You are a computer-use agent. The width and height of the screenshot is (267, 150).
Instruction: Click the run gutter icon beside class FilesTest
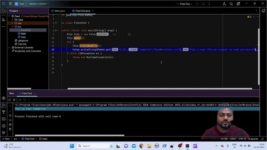tap(56, 23)
